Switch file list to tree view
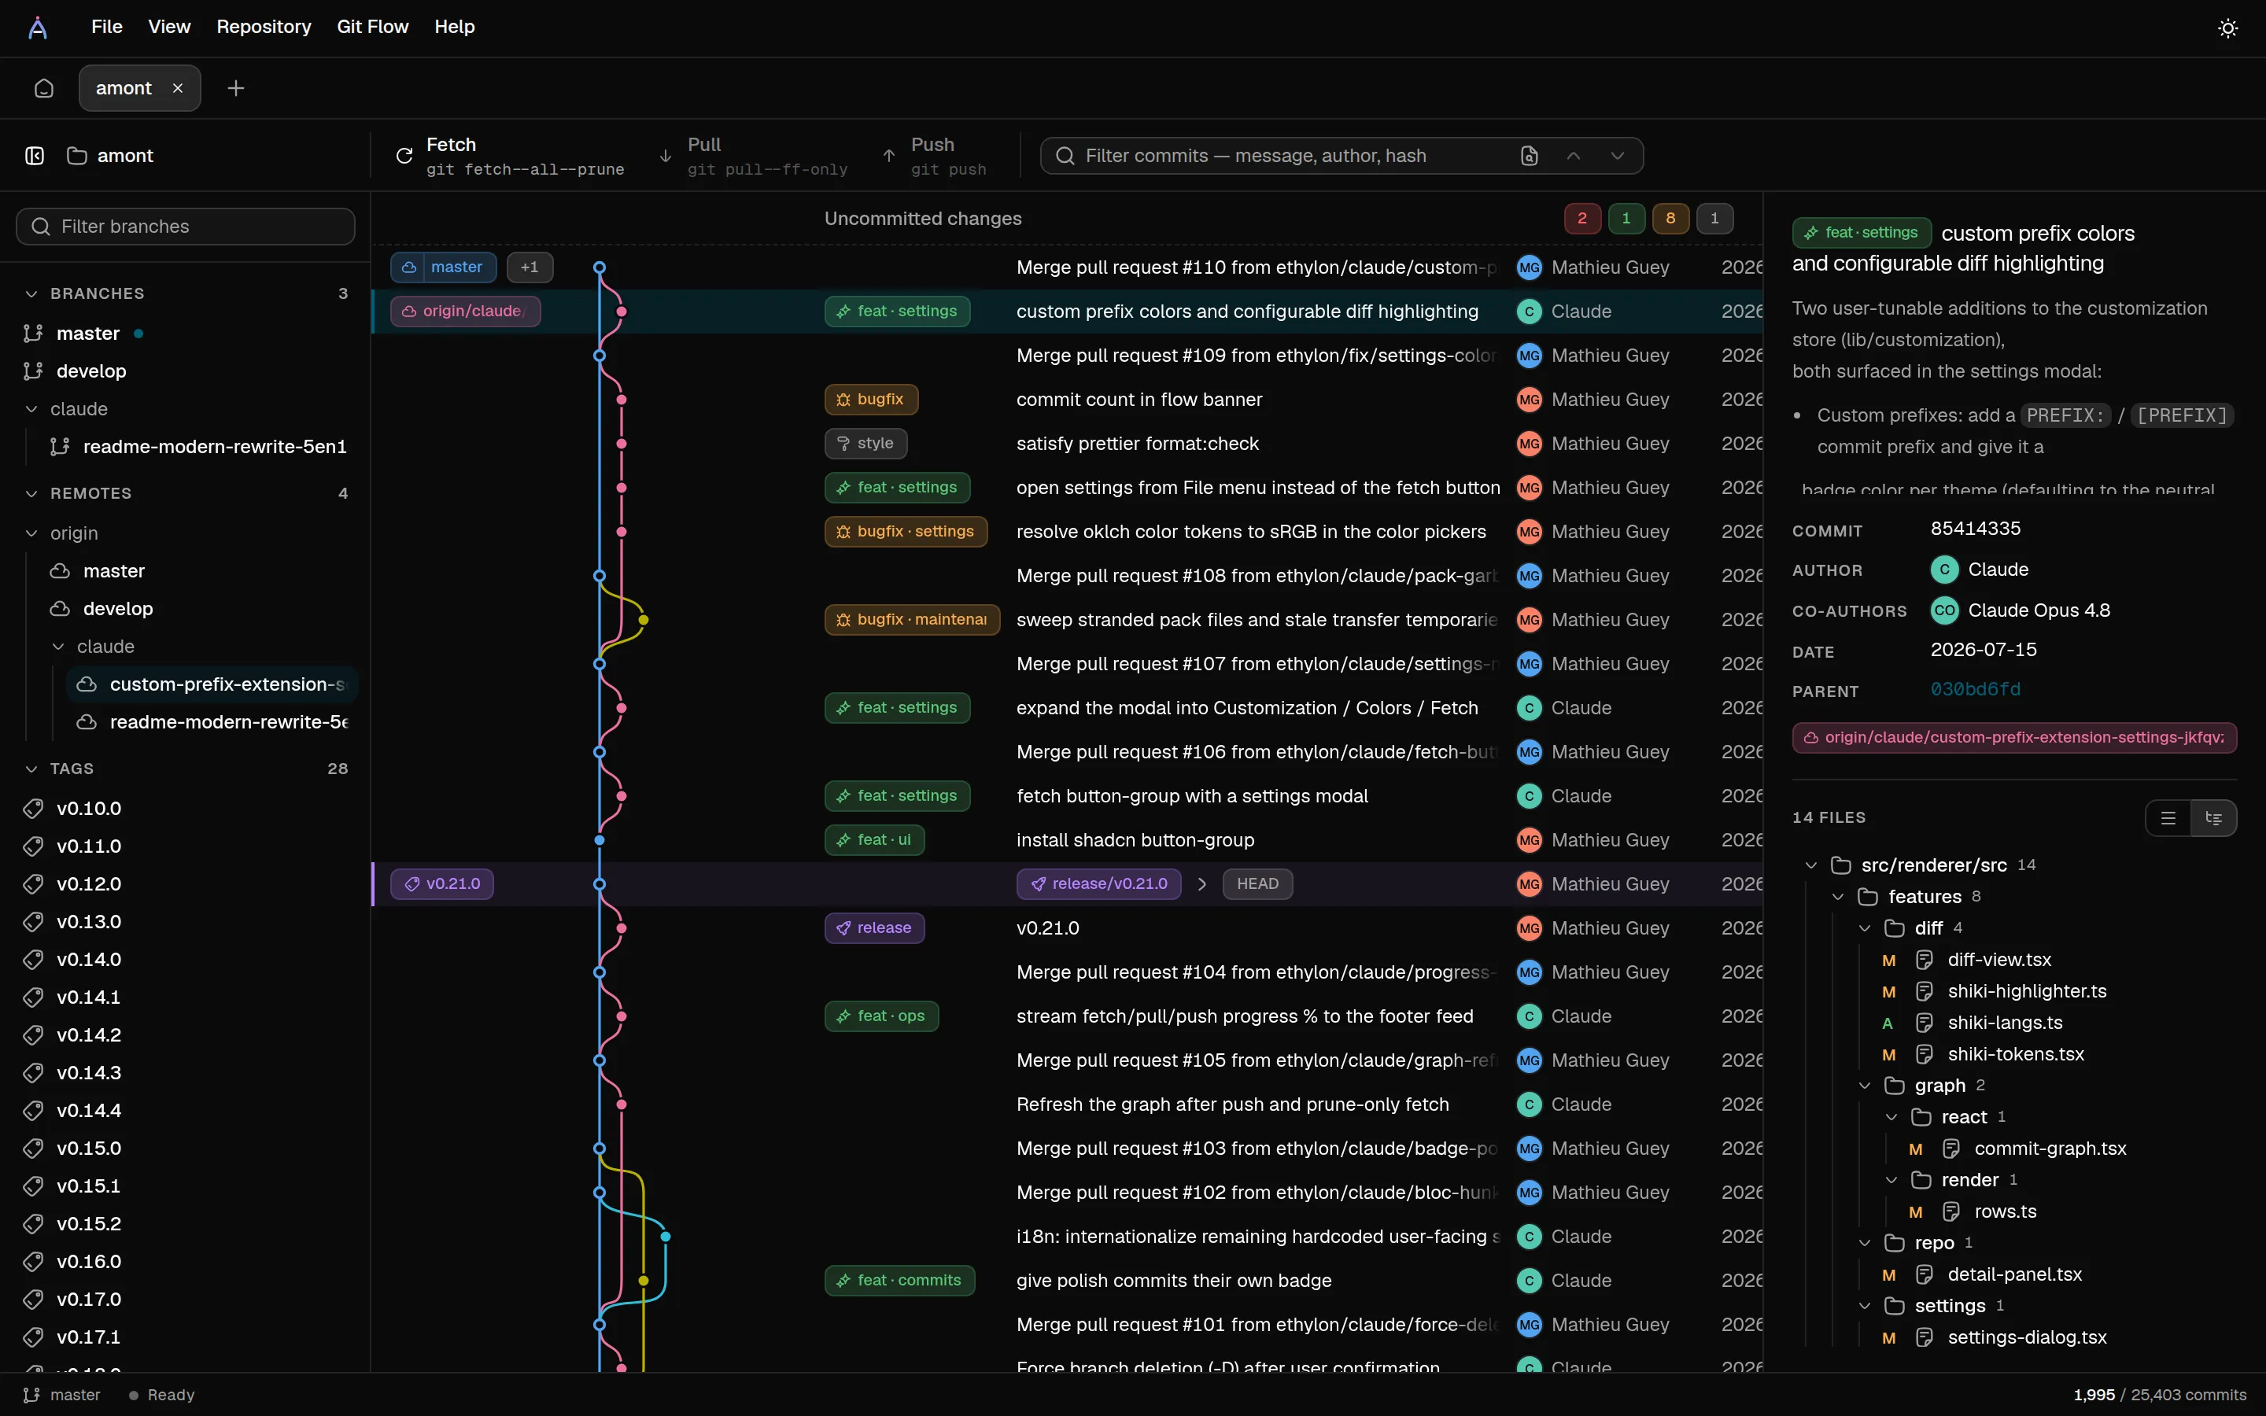 2213,818
